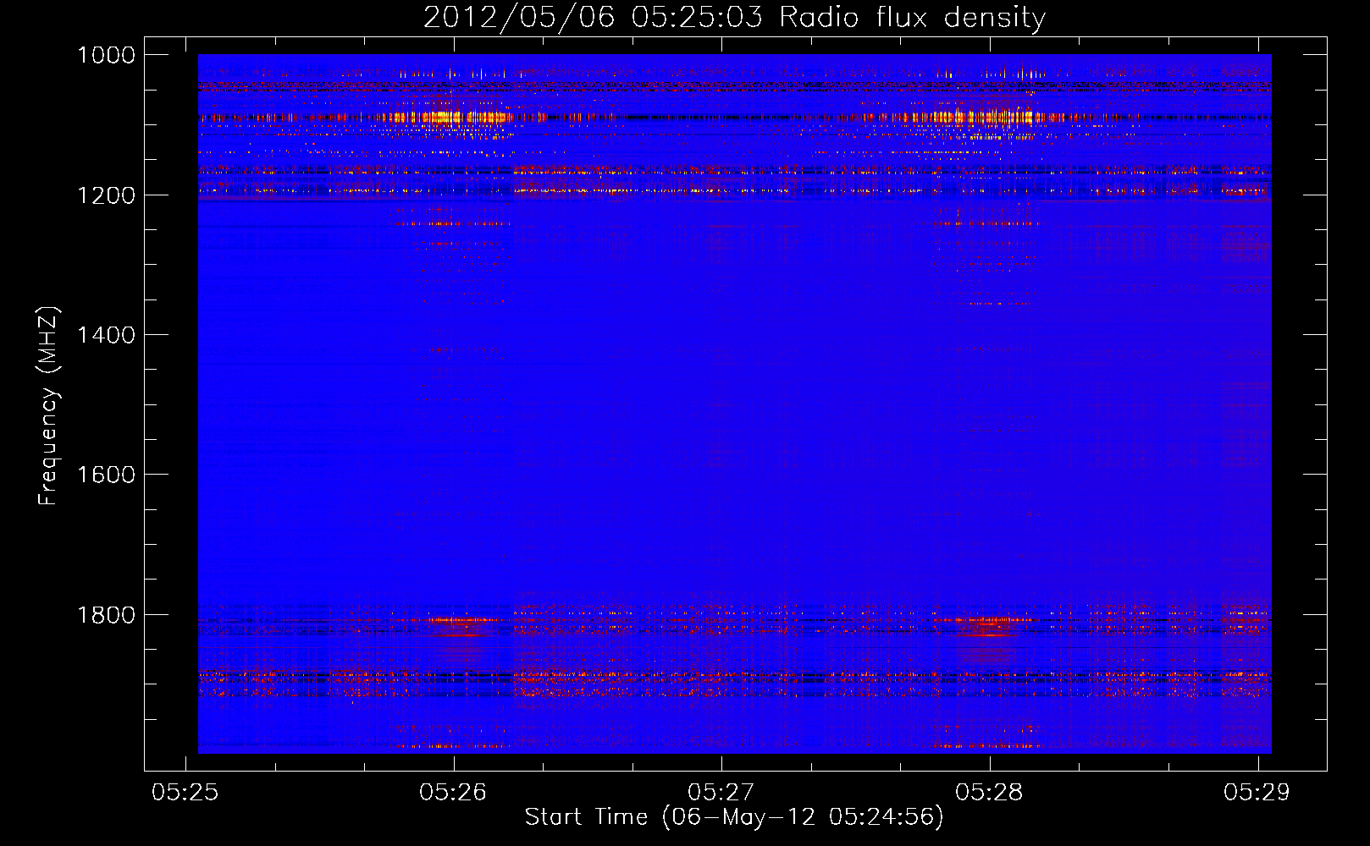Viewport: 1370px width, 846px height.
Task: Click the "Frequency (MHZ)" axis label
Action: tap(47, 406)
